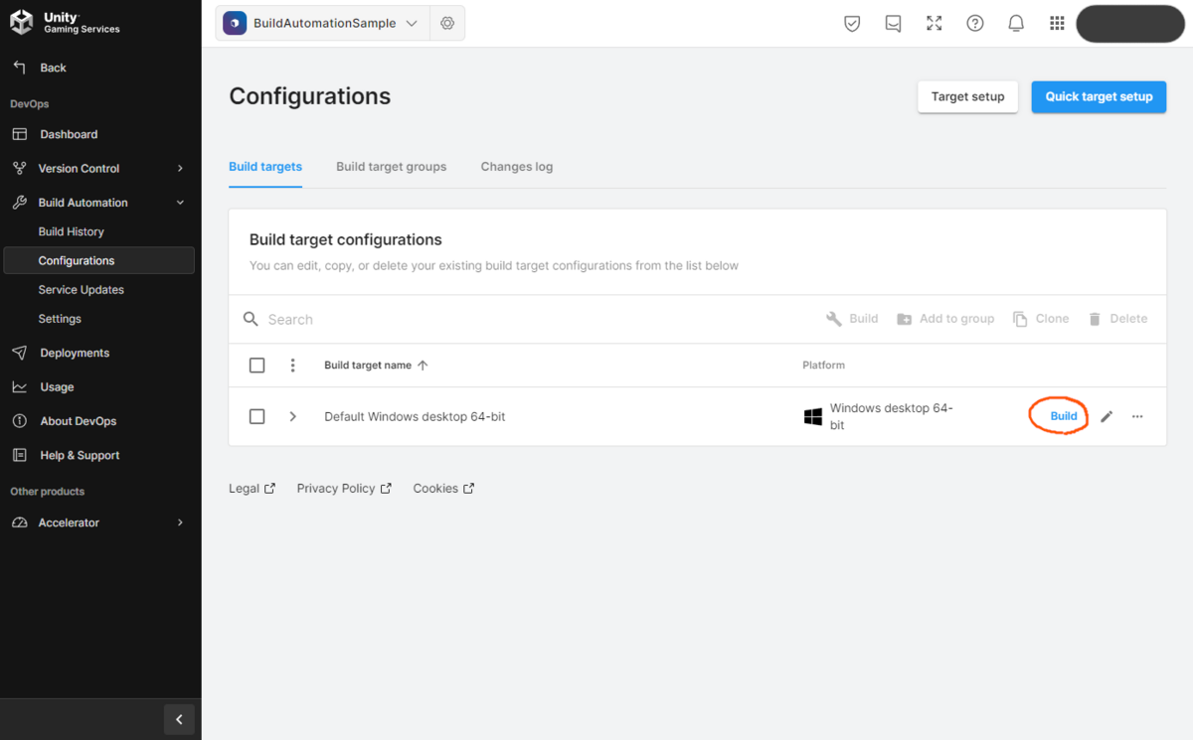The width and height of the screenshot is (1193, 740).
Task: Open the Dashboard from the sidebar
Action: (68, 133)
